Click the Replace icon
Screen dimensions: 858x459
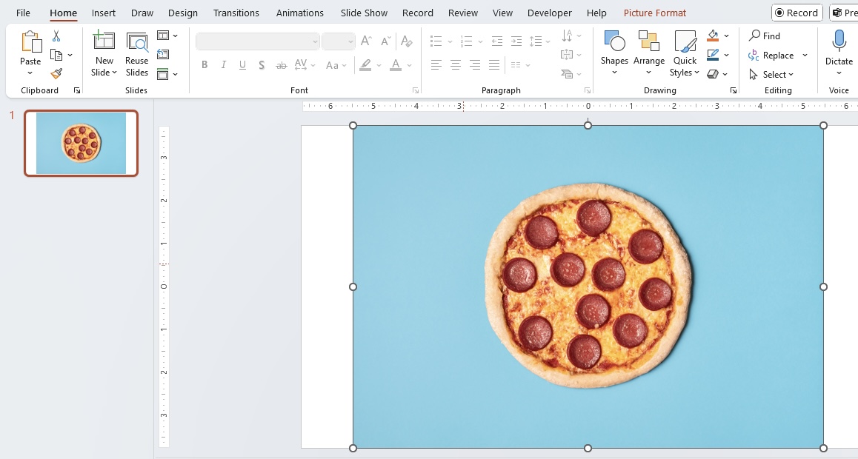754,56
